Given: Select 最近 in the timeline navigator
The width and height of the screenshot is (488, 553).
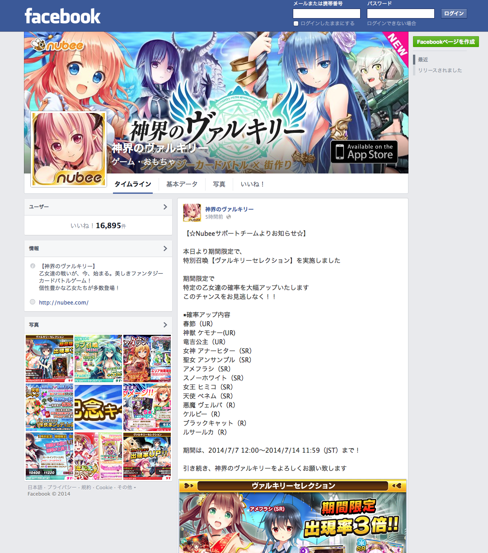Looking at the screenshot, I should coord(423,60).
